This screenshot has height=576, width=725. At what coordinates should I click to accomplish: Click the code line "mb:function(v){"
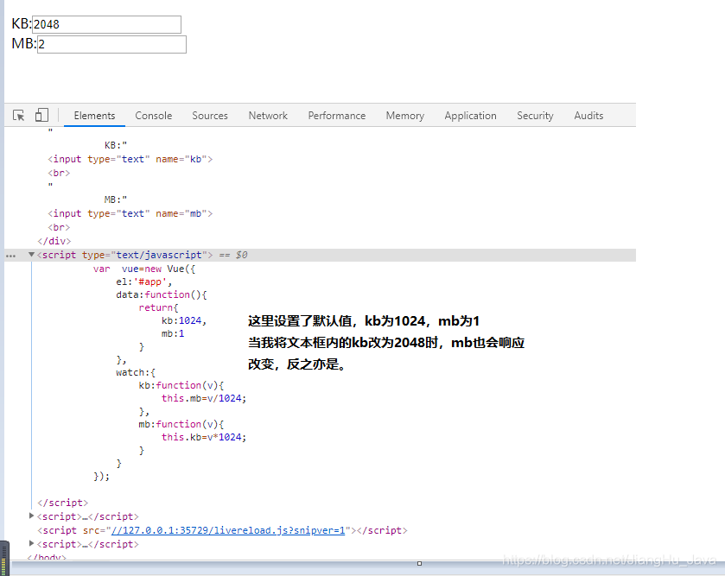(181, 424)
